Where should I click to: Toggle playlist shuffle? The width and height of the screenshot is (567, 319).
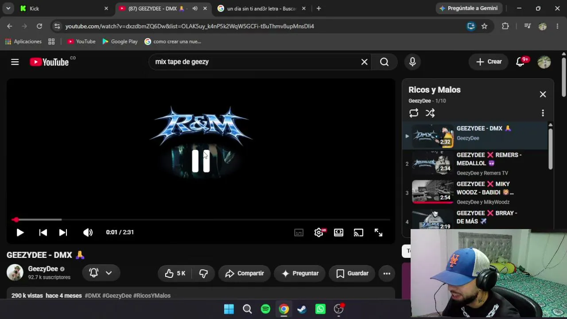point(430,113)
